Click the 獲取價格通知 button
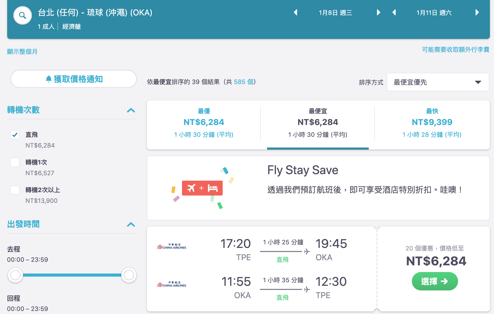 click(74, 79)
